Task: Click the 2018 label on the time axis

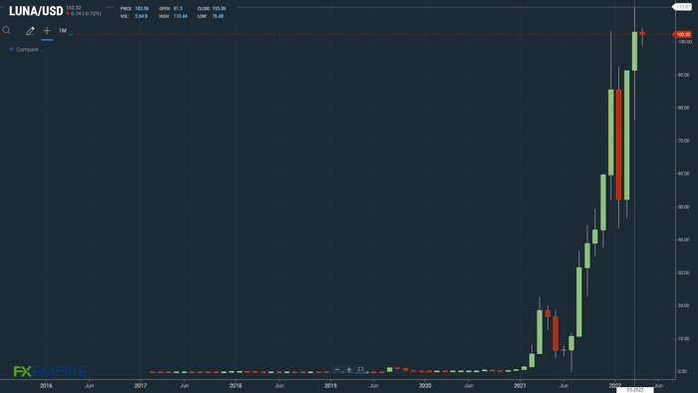Action: coord(235,385)
